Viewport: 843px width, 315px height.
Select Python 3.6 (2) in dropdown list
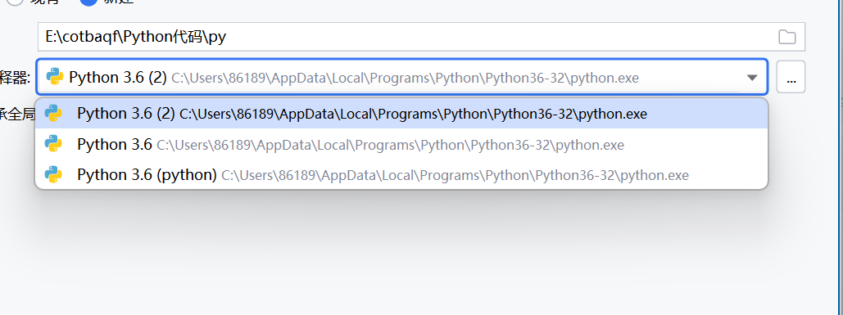click(401, 114)
